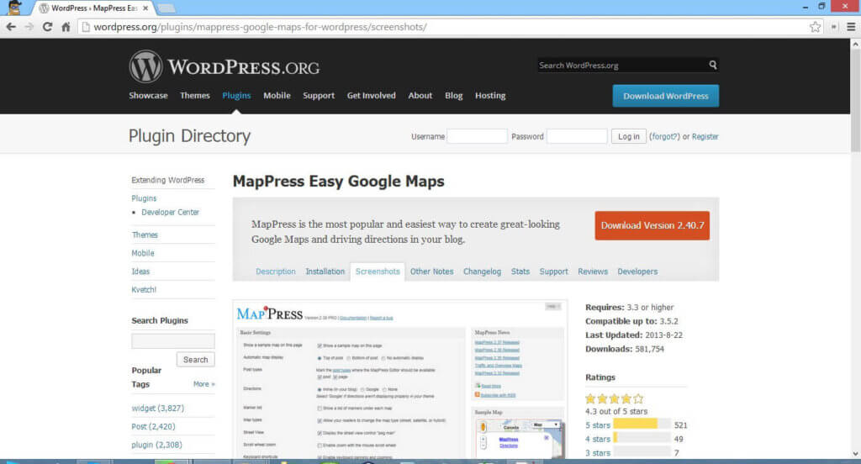Open 3 stars reviews link
Image resolution: width=861 pixels, height=464 pixels.
click(598, 452)
